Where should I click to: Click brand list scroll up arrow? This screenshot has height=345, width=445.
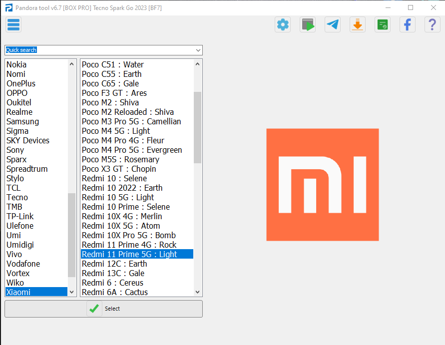point(72,64)
